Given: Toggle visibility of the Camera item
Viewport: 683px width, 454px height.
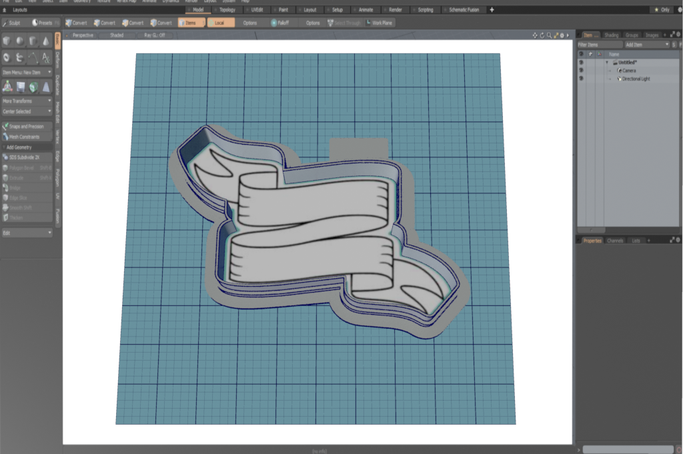Looking at the screenshot, I should [x=581, y=70].
